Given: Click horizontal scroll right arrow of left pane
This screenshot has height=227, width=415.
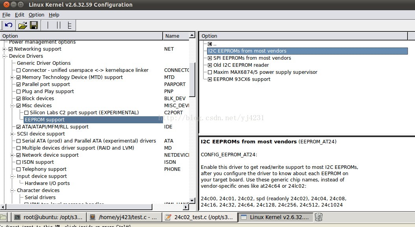Looking at the screenshot, I should coord(186,207).
